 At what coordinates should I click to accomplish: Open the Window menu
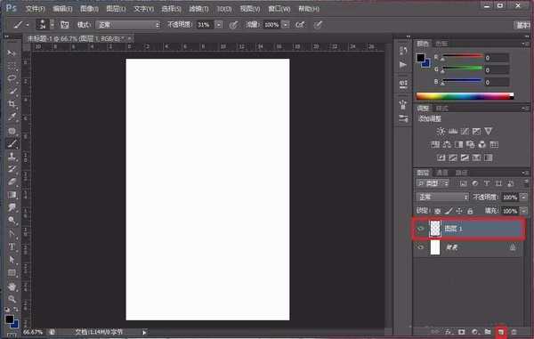pyautogui.click(x=279, y=9)
